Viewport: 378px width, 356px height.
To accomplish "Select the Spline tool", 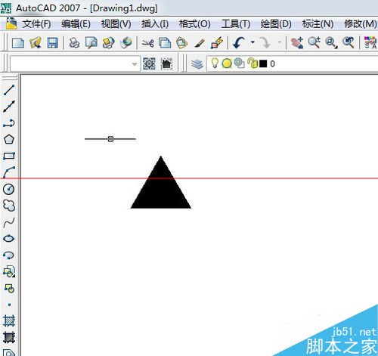I will pos(9,222).
